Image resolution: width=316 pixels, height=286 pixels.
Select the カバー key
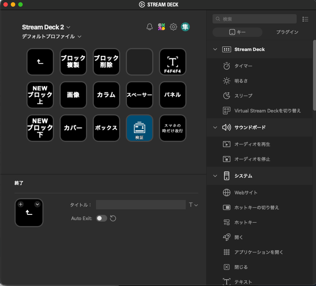pos(73,128)
